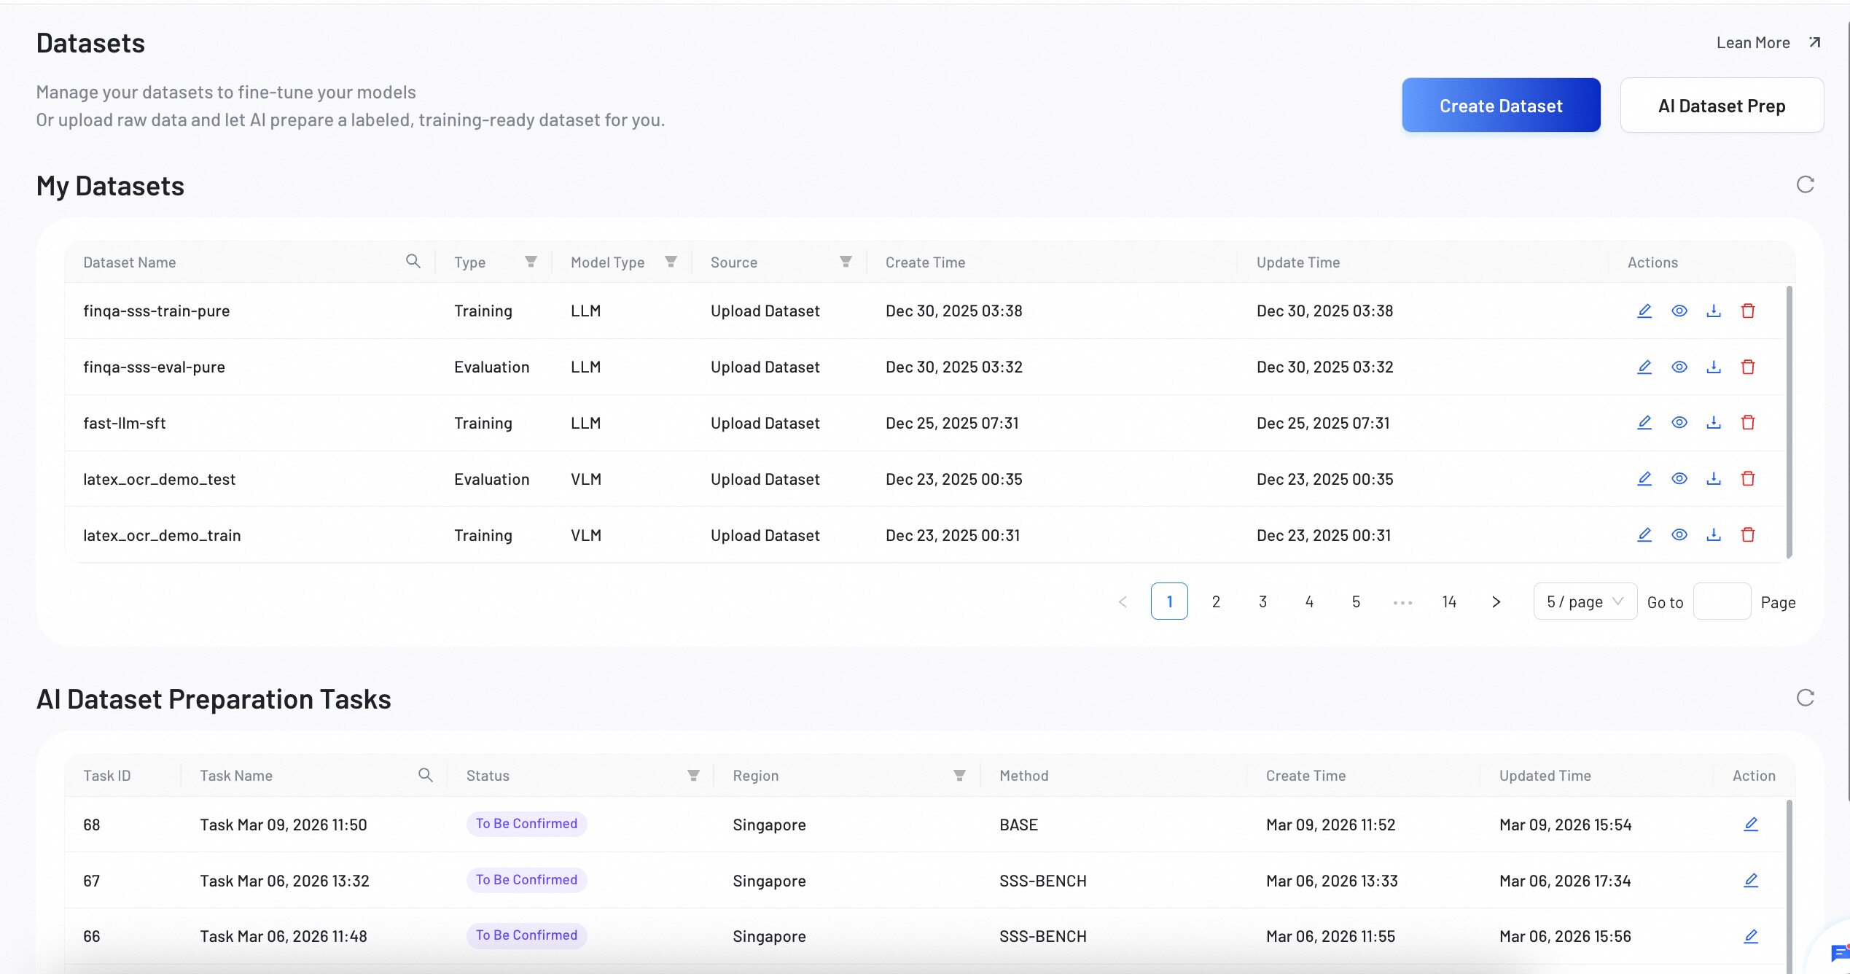Search by Dataset Name column

413,261
